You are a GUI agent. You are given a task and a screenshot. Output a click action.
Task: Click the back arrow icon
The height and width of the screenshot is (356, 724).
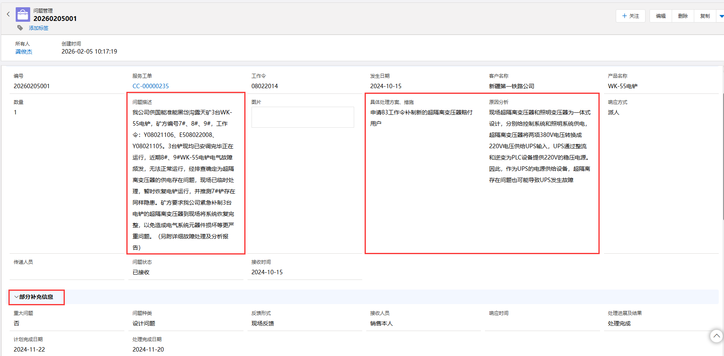coord(8,14)
